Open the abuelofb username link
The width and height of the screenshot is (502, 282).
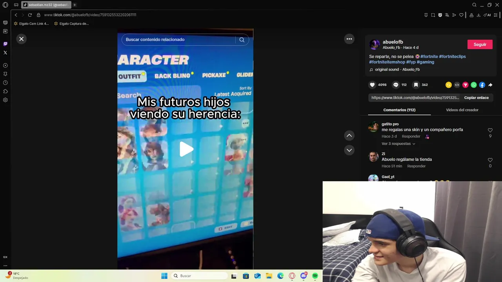(393, 42)
